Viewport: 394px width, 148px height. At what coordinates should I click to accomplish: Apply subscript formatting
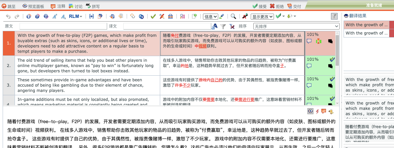[x=63, y=16]
